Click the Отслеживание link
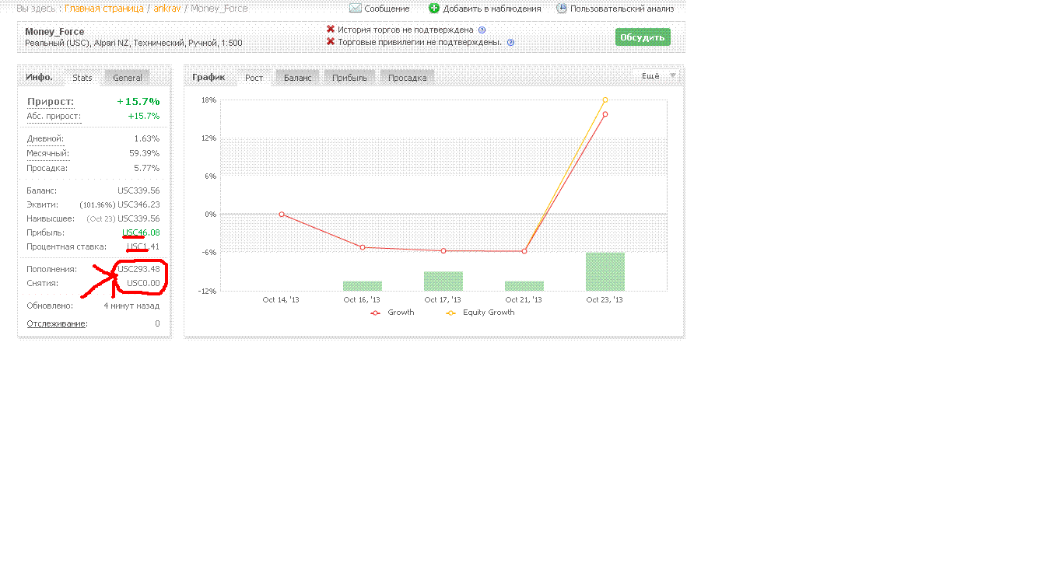 point(57,323)
